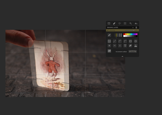Pick the green color swatch

[130, 34]
